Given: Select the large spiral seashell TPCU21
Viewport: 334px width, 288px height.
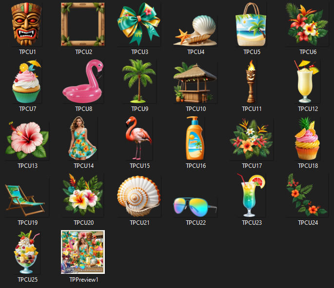Looking at the screenshot, I should click(x=139, y=196).
